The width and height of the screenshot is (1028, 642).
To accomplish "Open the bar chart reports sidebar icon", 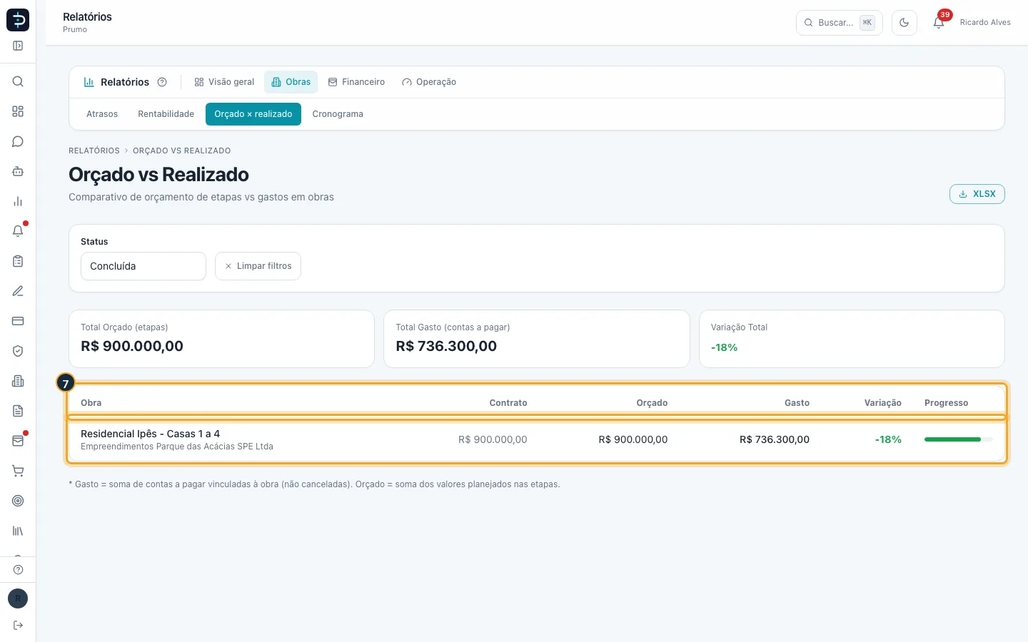I will click(18, 201).
